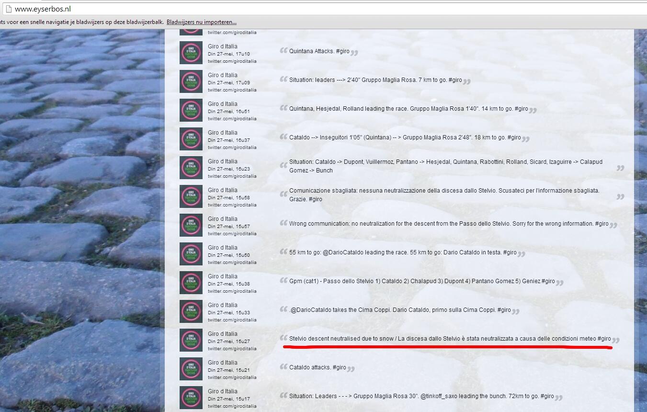Click Giro avatar of the 15u21 tweet
647x412 pixels.
[191, 369]
